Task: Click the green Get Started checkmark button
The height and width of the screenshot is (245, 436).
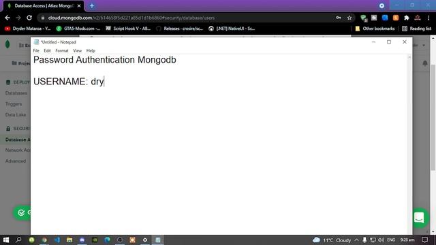Action: [x=22, y=213]
